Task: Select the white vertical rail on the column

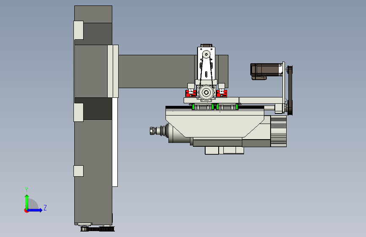Action: 115,142
